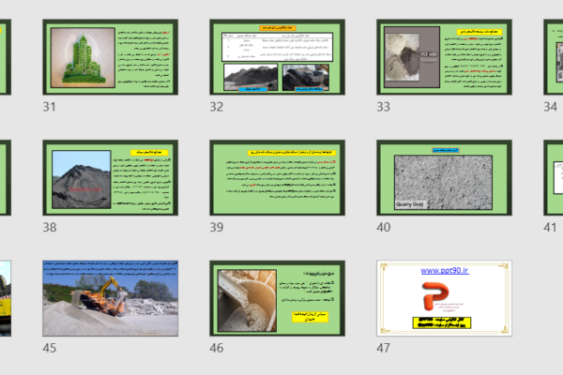The image size is (563, 375).
Task: Select slide 38 with dark gravel pile
Action: click(110, 177)
